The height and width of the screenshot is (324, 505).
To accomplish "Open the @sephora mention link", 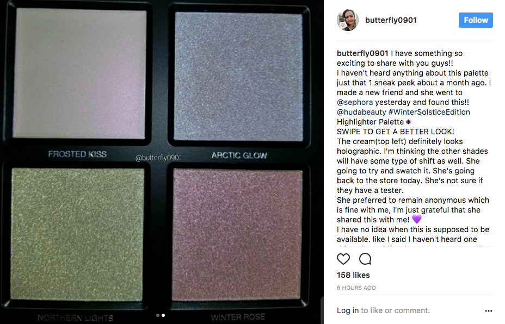I will click(355, 102).
